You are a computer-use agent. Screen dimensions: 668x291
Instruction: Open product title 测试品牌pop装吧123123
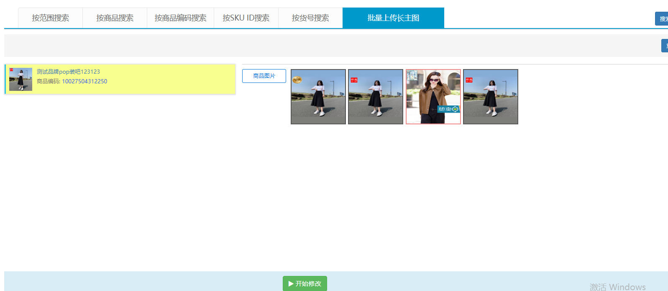coord(68,72)
